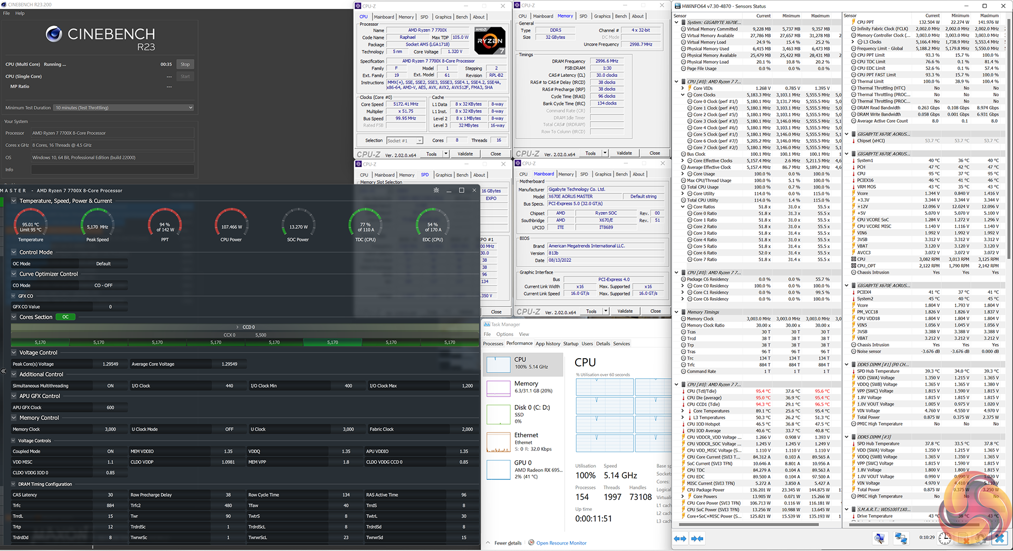Click the collapse columns arrows icon in HWiNFO
The width and height of the screenshot is (1013, 551).
pyautogui.click(x=697, y=538)
